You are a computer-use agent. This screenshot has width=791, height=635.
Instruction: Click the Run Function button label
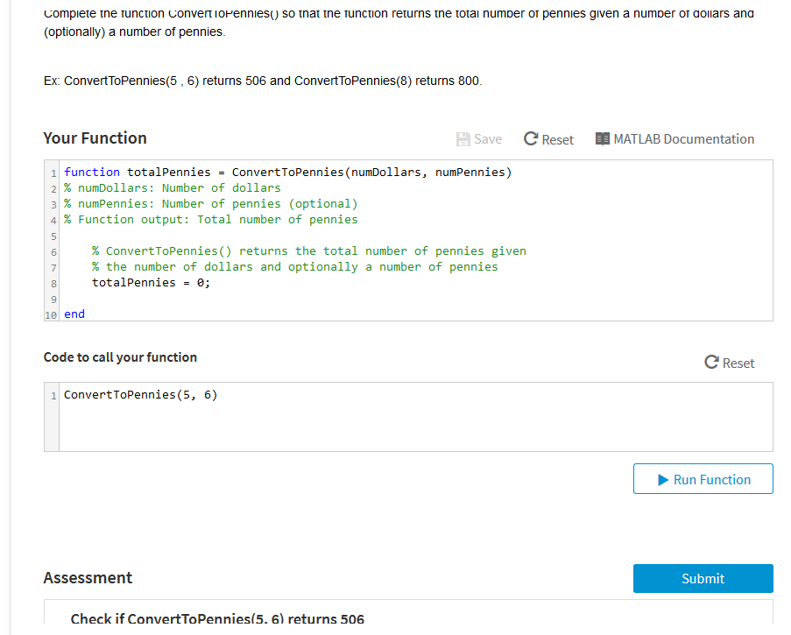(x=711, y=480)
